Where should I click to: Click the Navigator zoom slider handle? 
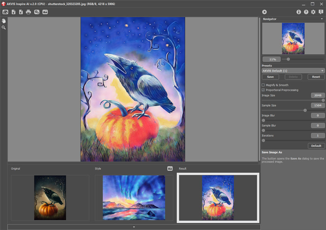[288, 59]
